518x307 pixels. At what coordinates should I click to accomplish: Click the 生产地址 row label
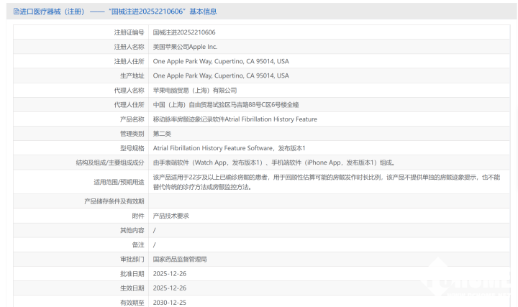[x=129, y=75]
